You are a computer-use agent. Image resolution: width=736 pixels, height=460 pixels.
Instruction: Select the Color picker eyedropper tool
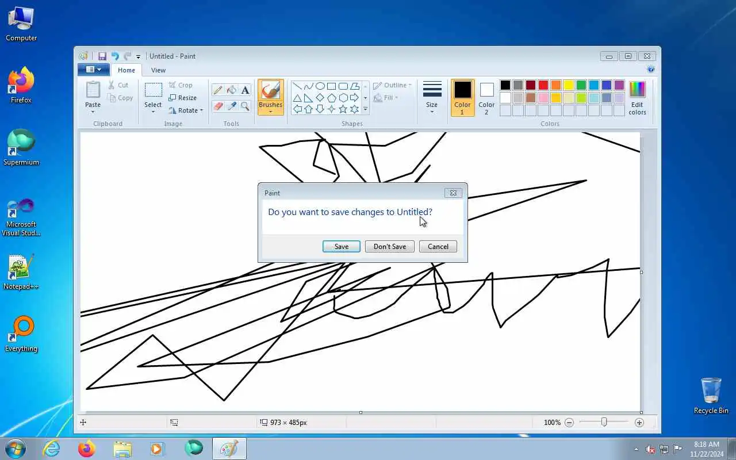232,106
